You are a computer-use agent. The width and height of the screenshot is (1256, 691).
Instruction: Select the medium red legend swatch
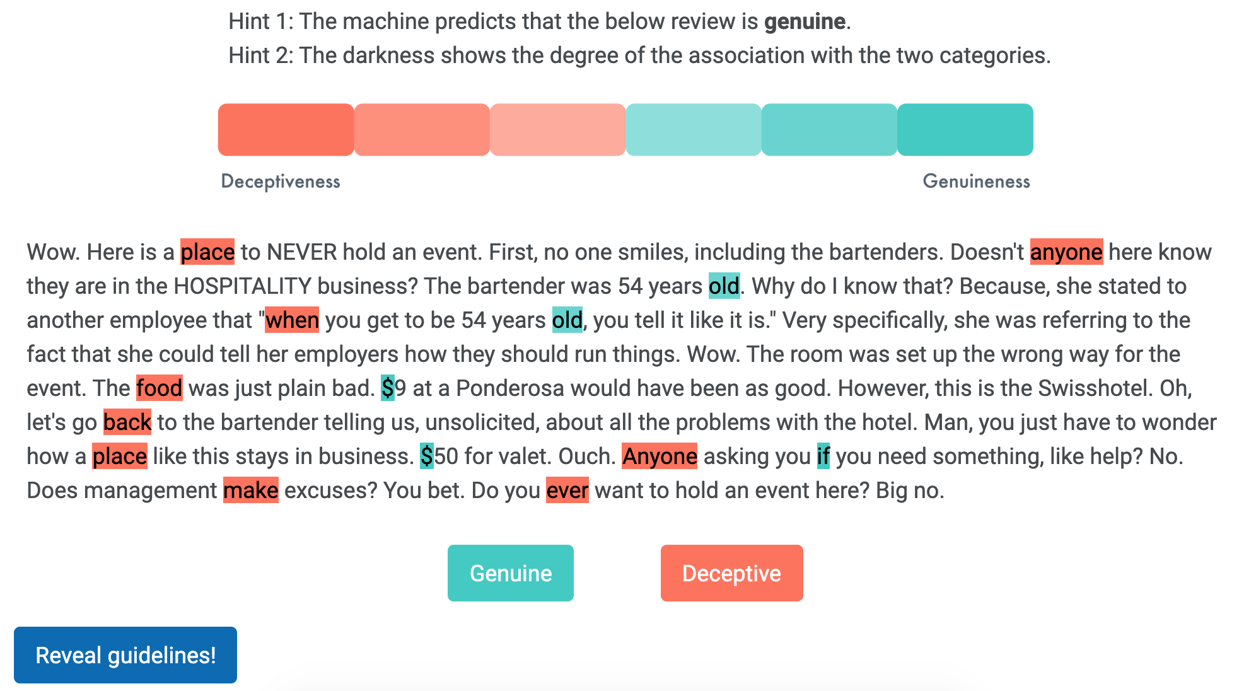pos(422,130)
